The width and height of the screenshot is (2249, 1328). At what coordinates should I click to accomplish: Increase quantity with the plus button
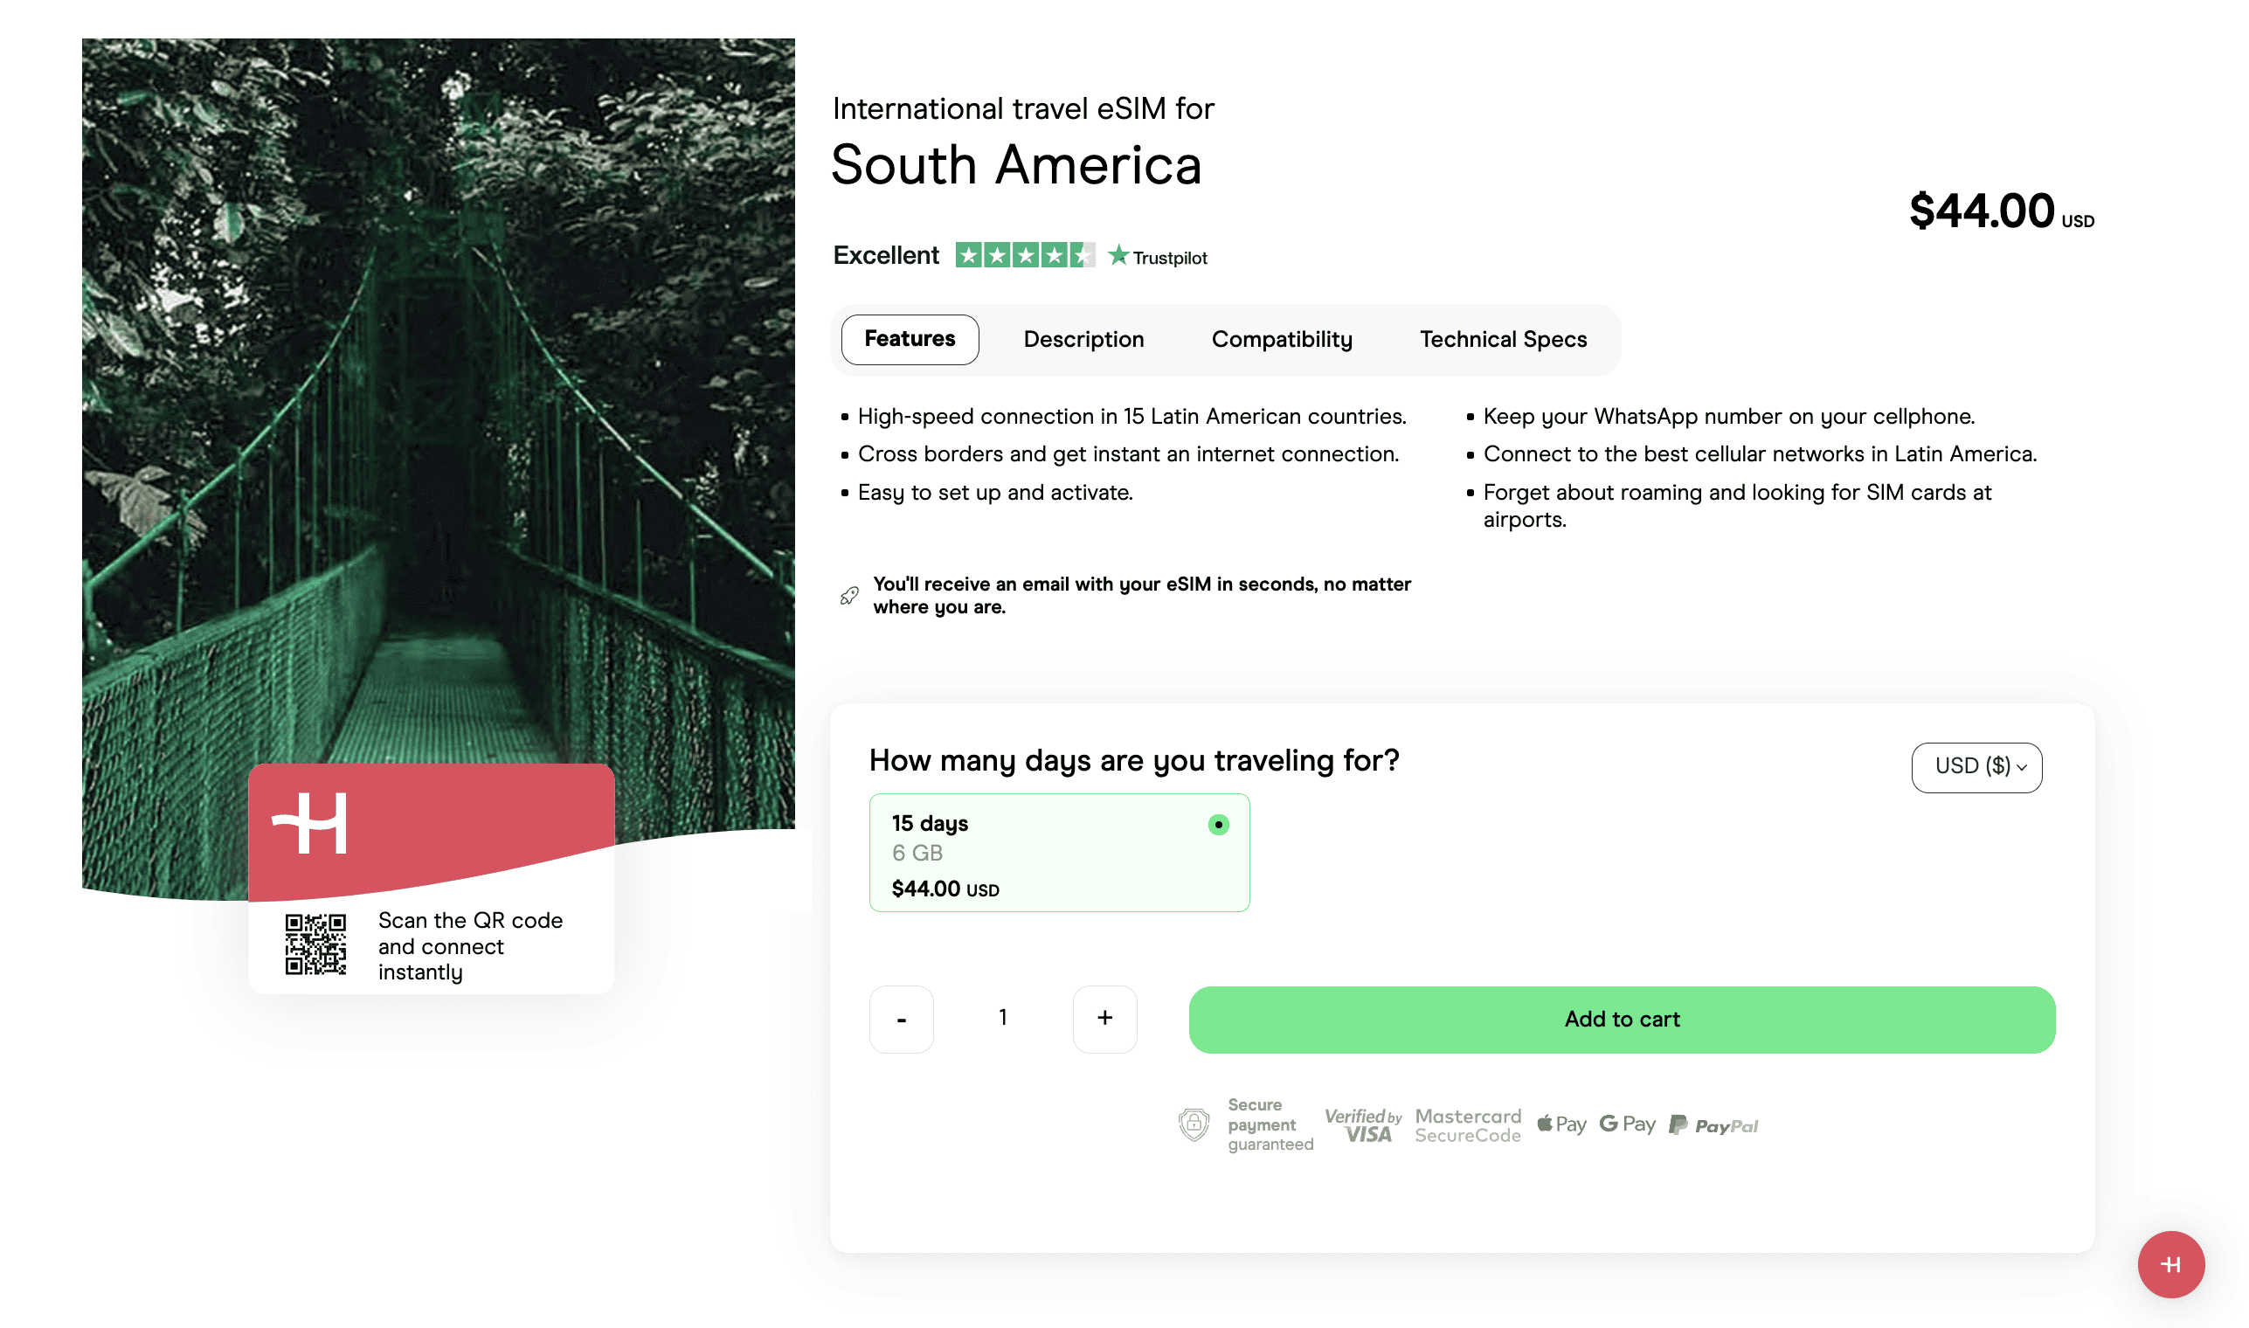1104,1019
